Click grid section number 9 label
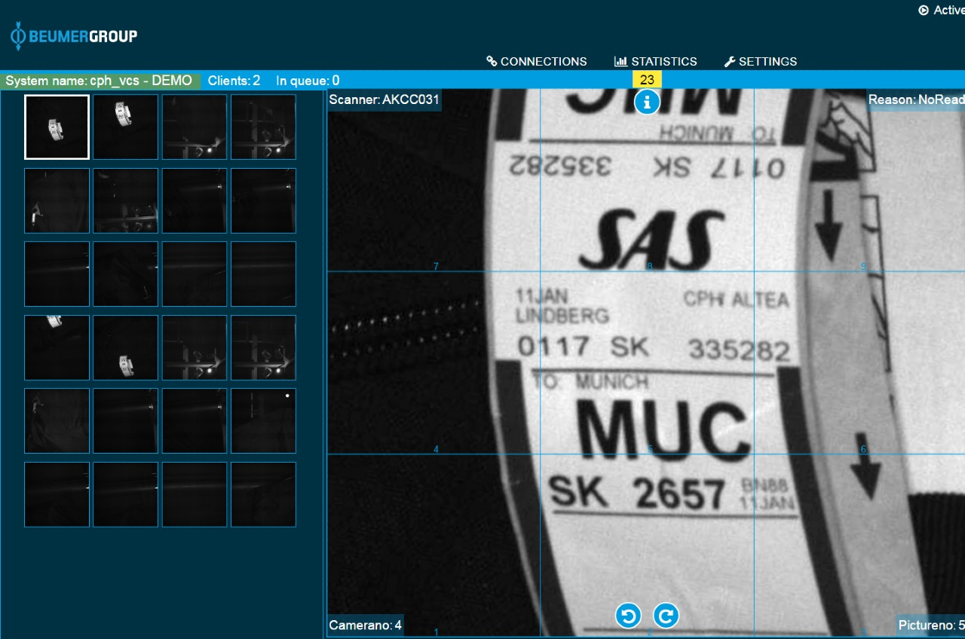965x639 pixels. [x=863, y=266]
